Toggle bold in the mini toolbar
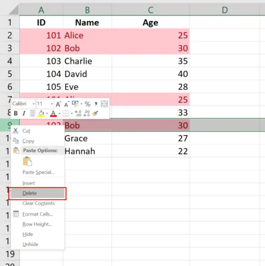Viewport: 265px width, 266px height. (x=16, y=114)
